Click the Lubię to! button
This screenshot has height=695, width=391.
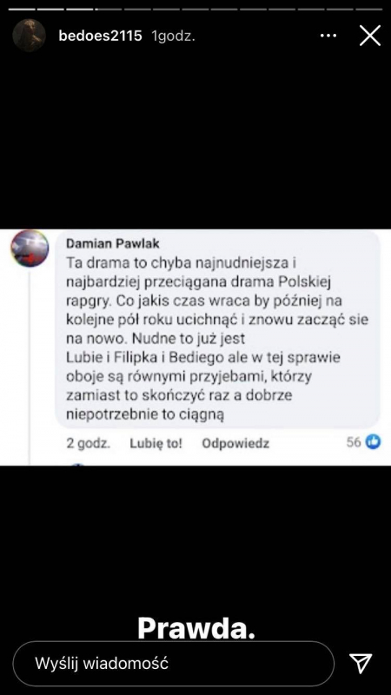tap(156, 443)
